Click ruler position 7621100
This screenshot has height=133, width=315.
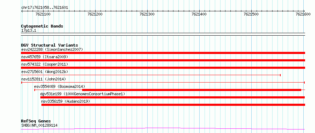(43, 14)
